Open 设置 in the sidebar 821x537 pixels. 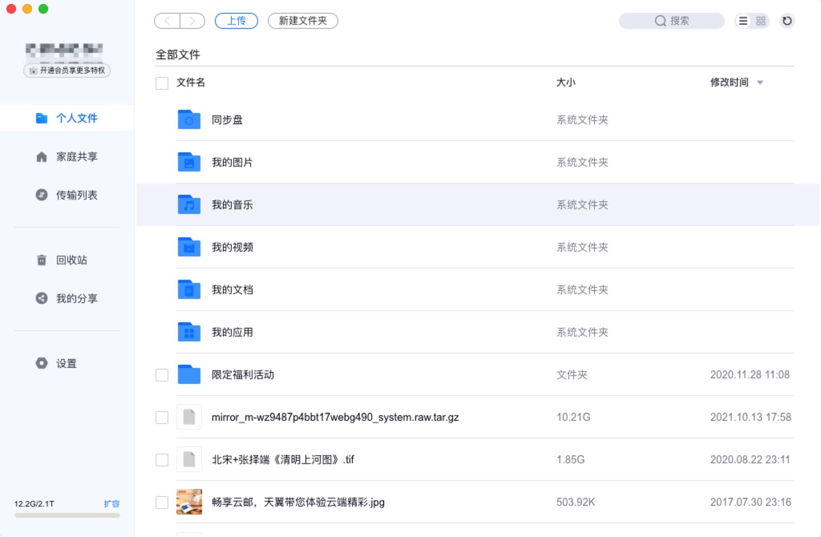pyautogui.click(x=67, y=363)
